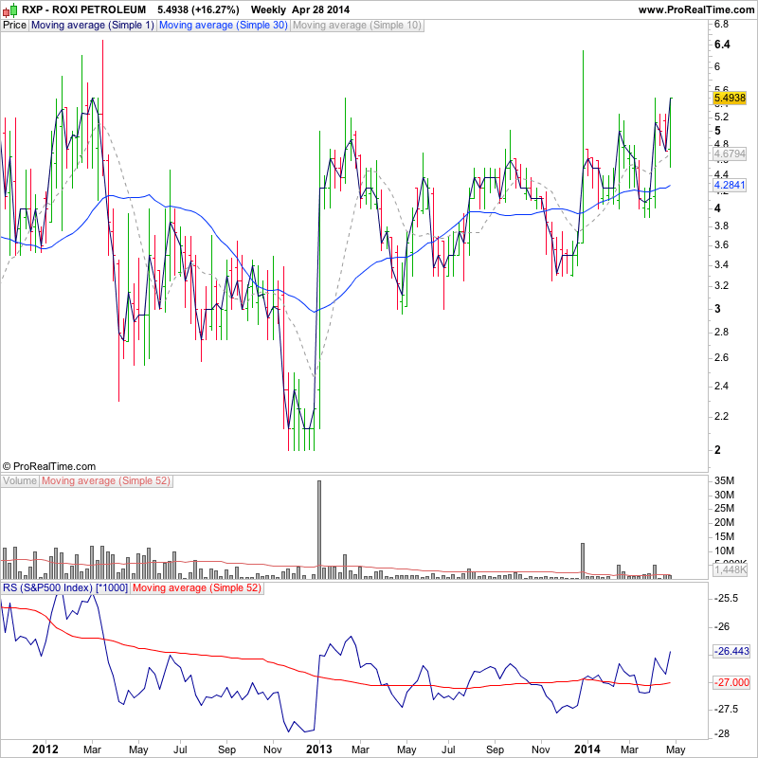758x758 pixels.
Task: Click the grey 4.6794 moving average tag
Action: pos(730,154)
